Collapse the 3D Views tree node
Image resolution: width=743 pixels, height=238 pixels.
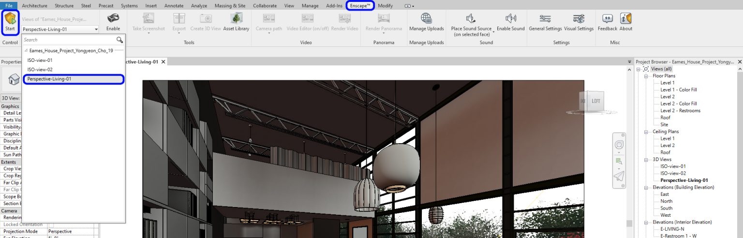coord(646,160)
